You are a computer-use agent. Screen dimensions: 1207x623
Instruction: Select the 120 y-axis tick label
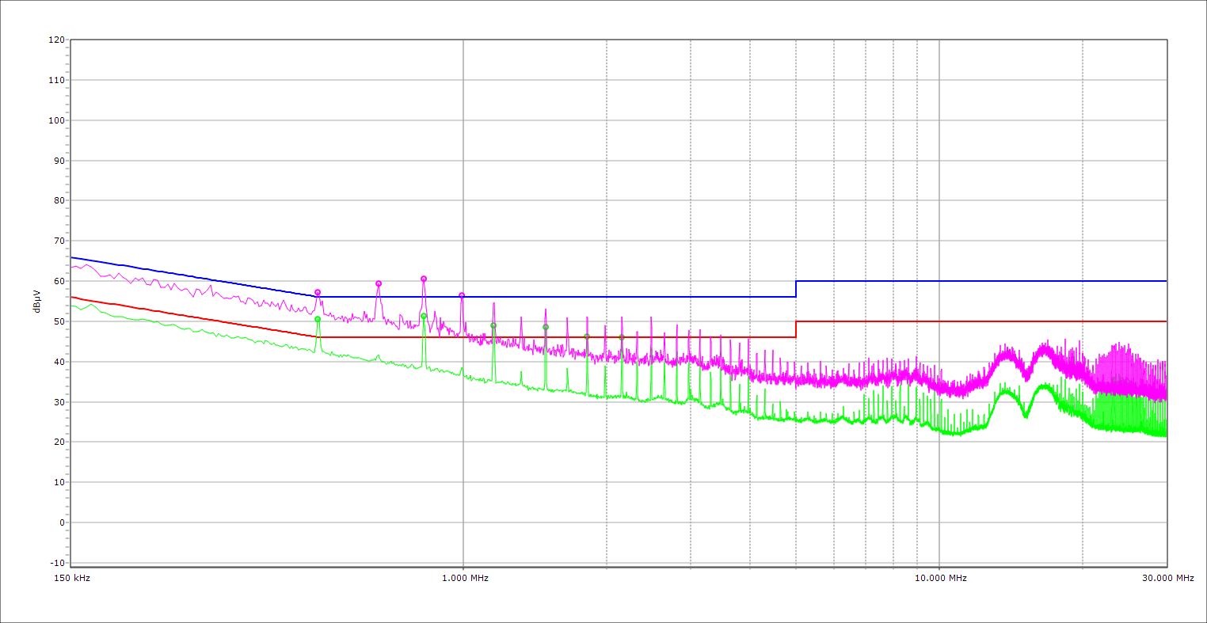[56, 40]
